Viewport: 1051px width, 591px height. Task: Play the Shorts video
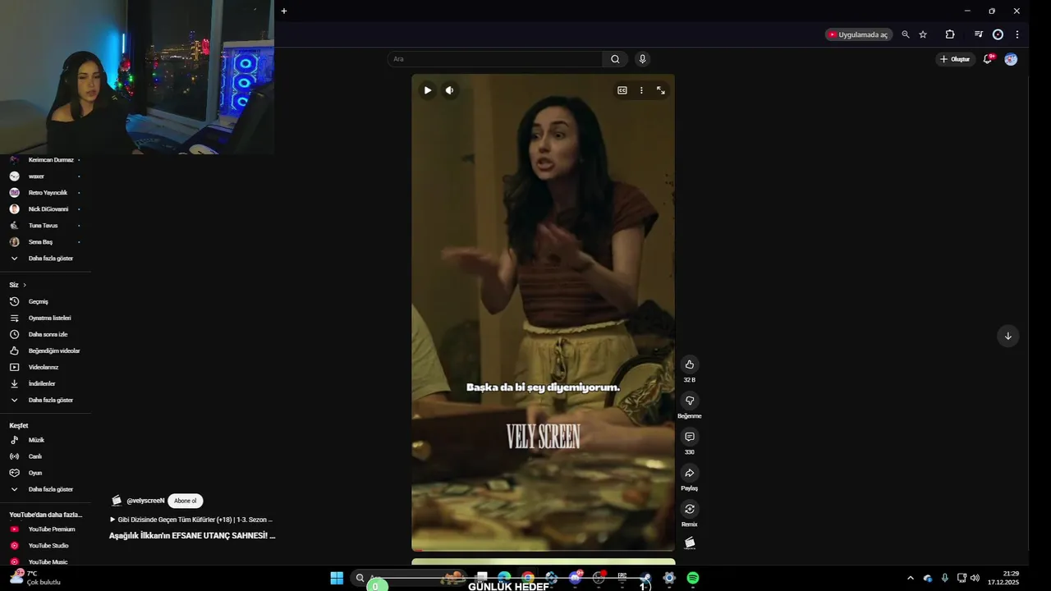click(427, 90)
